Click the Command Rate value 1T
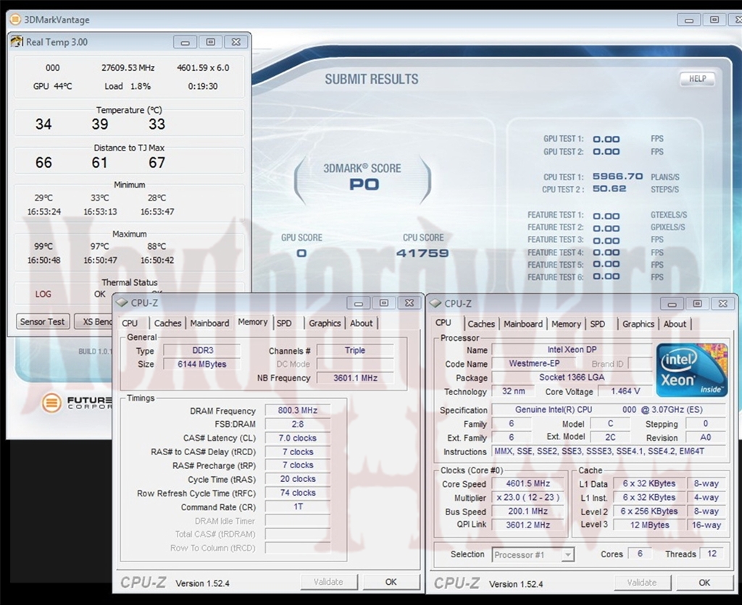The image size is (742, 605). (298, 507)
